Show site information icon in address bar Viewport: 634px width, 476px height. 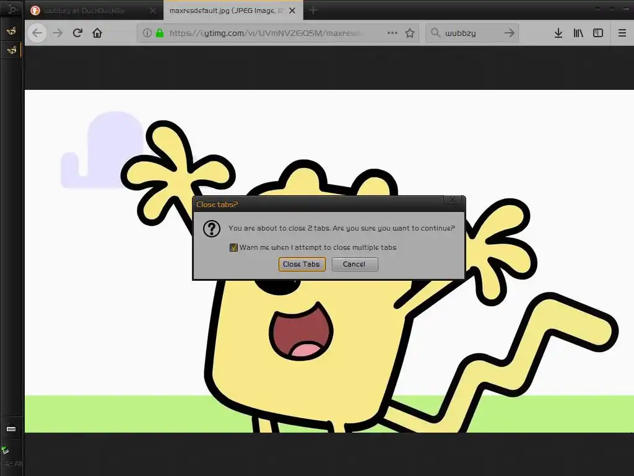147,33
